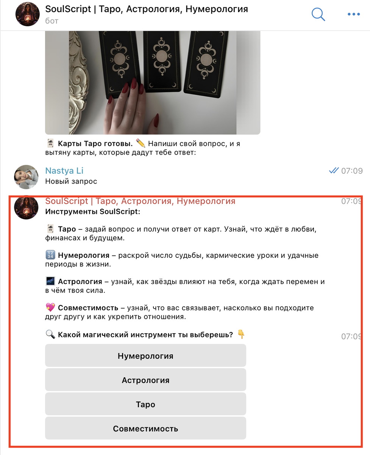Pick the Совместимость button
The image size is (370, 455).
[145, 428]
